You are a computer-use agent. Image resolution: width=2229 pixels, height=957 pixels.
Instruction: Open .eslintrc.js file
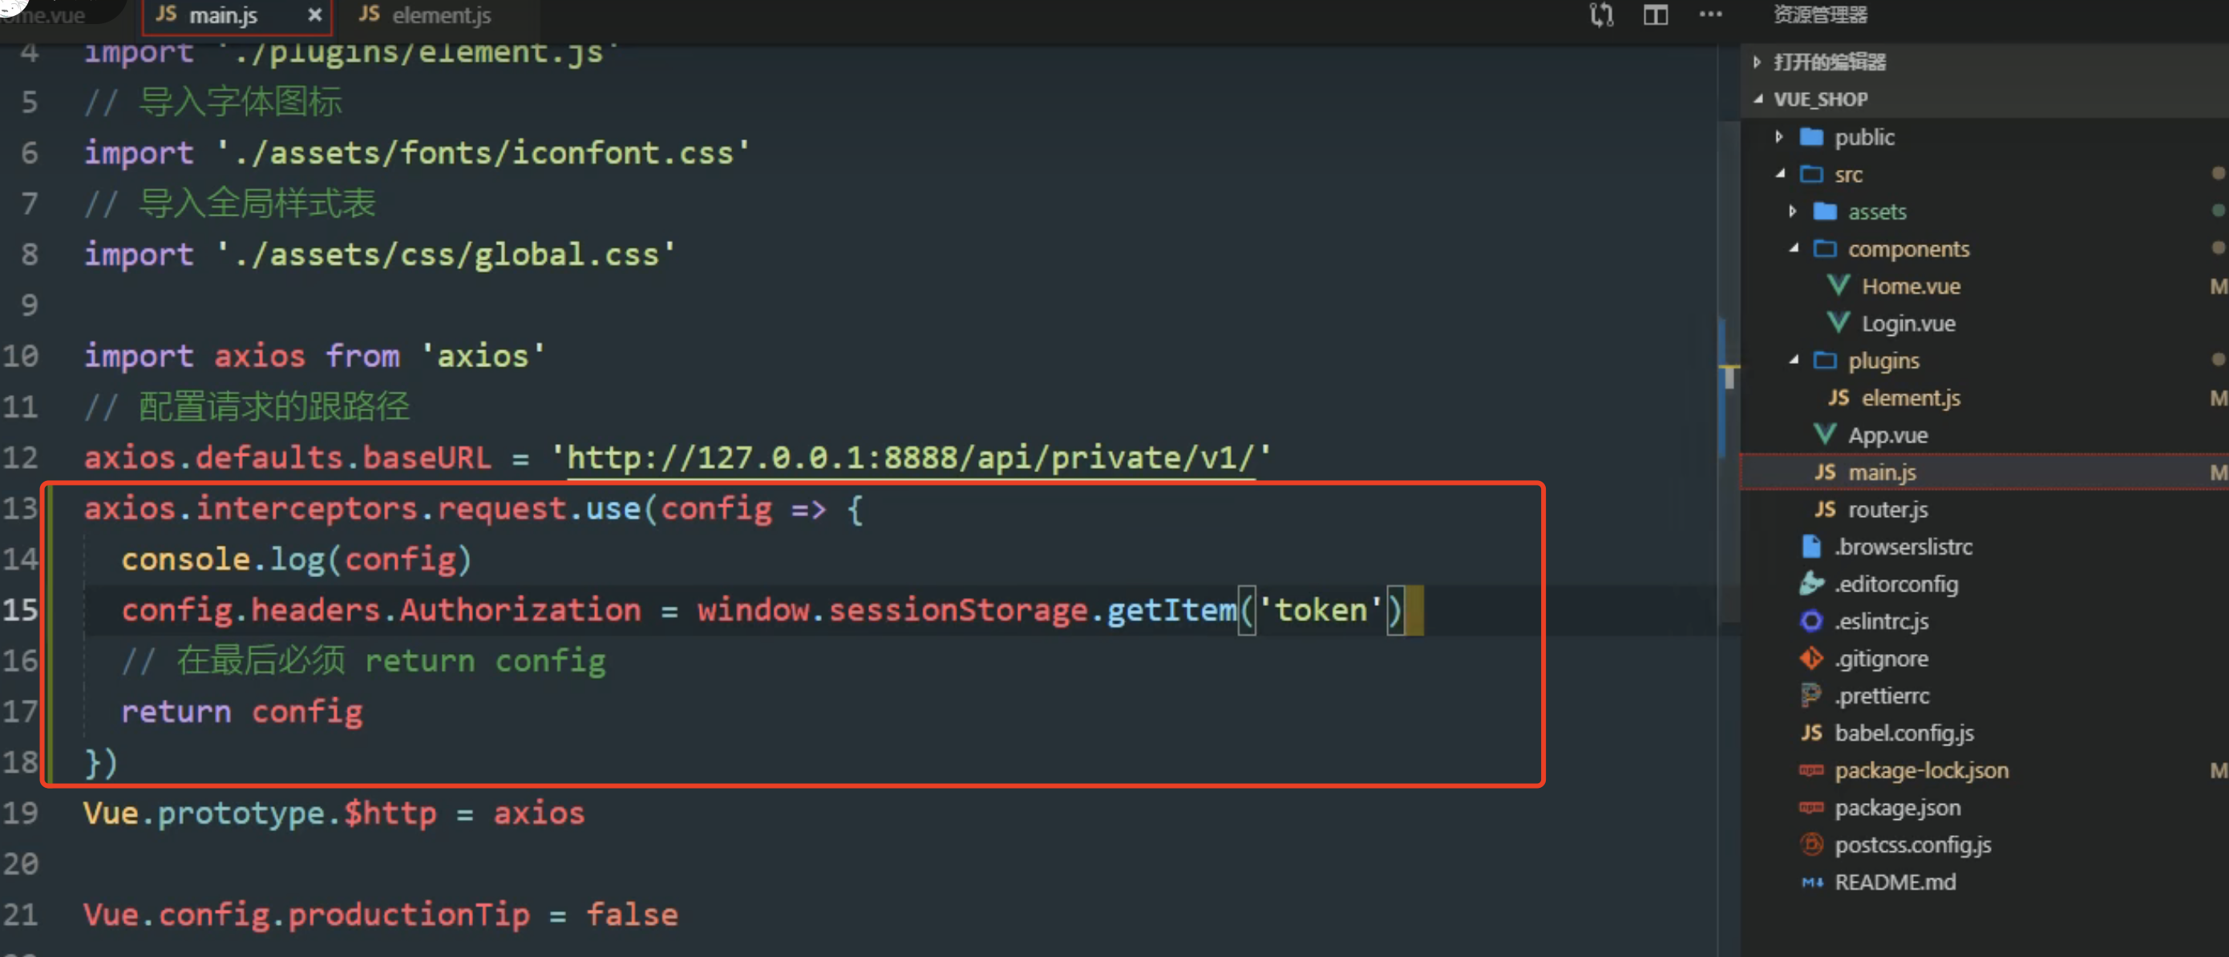pos(1881,620)
